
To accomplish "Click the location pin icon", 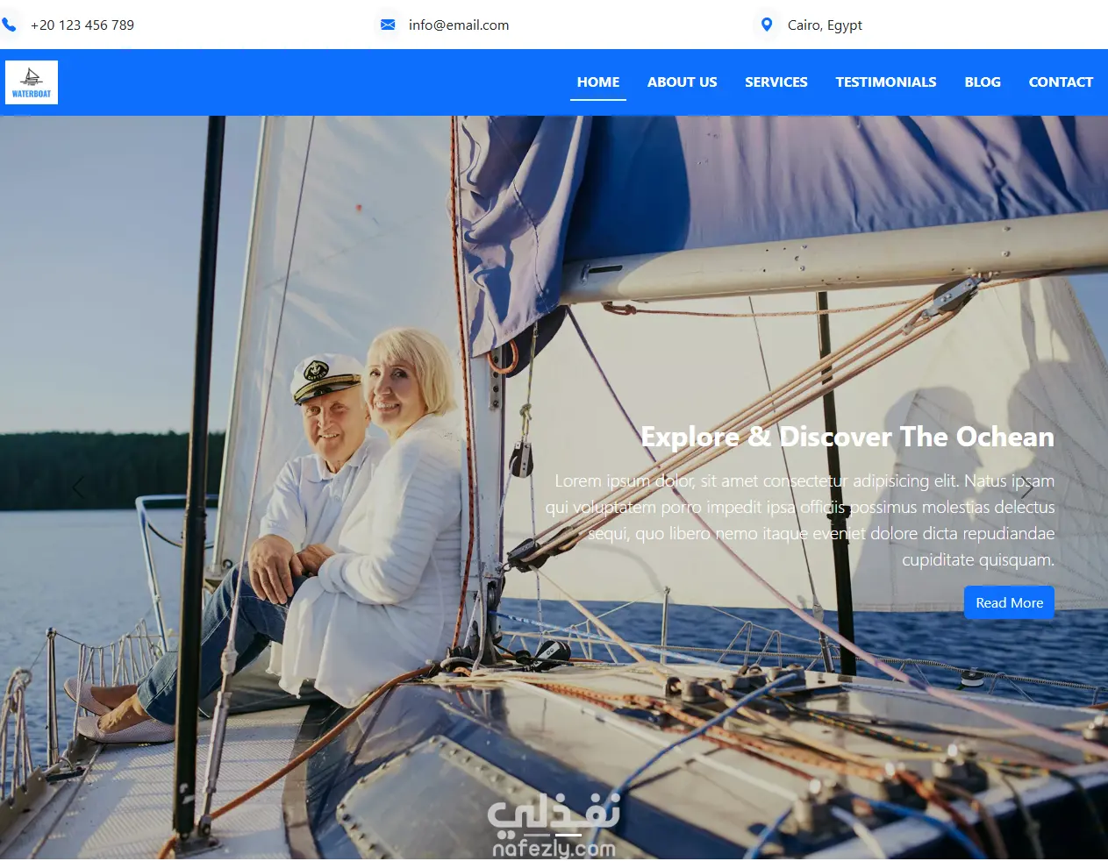I will click(x=767, y=25).
